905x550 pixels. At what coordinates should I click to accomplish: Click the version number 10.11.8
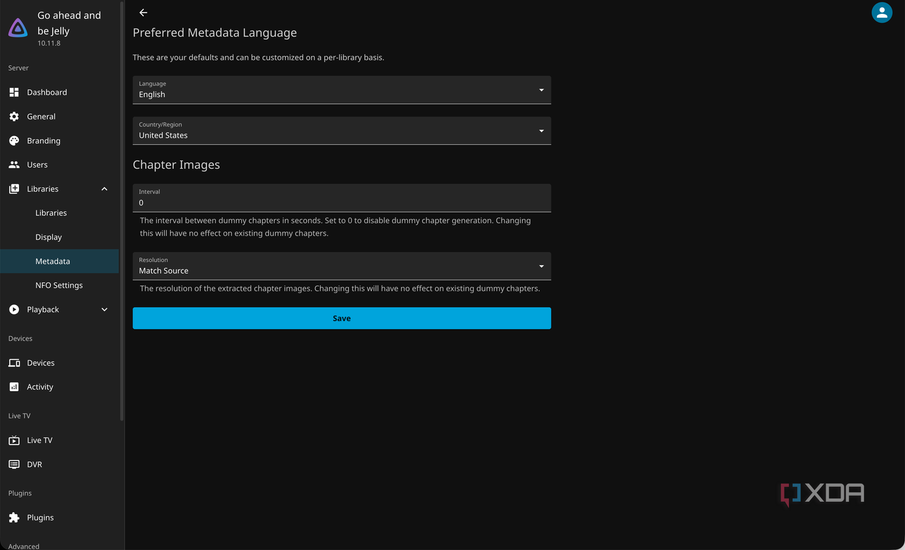pyautogui.click(x=49, y=43)
